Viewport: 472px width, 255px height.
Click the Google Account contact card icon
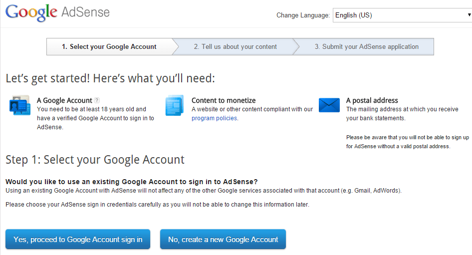[20, 105]
